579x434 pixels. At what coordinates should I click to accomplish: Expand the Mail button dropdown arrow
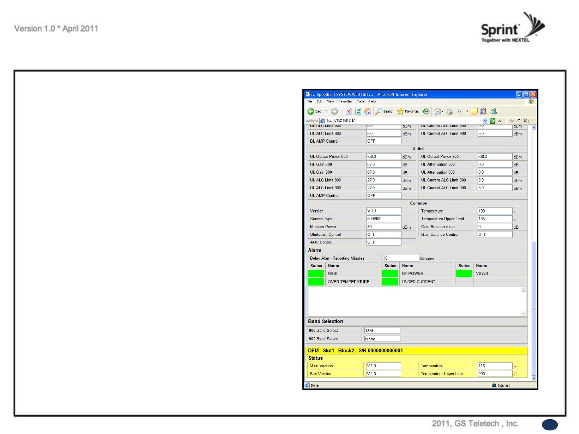(x=443, y=111)
